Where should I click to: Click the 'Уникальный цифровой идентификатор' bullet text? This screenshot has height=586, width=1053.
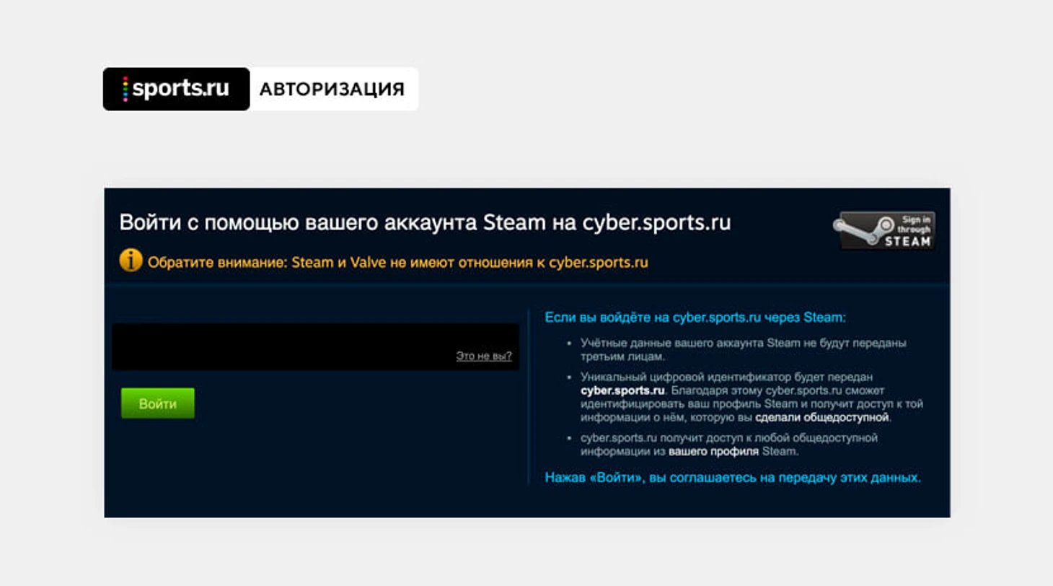point(726,377)
